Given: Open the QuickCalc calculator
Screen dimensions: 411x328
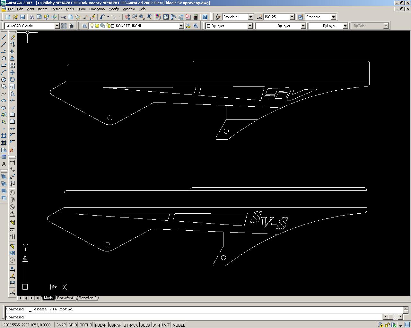Looking at the screenshot, I should coord(196,17).
